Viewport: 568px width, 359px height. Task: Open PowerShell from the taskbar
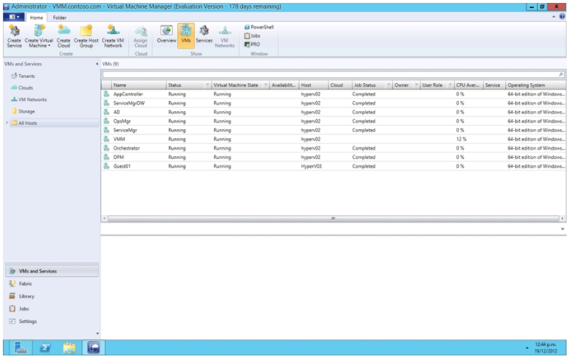click(x=45, y=347)
